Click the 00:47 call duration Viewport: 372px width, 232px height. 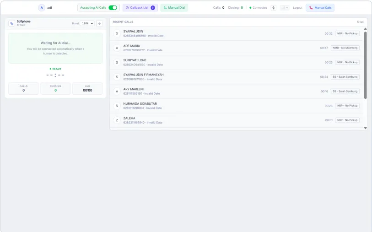point(324,48)
